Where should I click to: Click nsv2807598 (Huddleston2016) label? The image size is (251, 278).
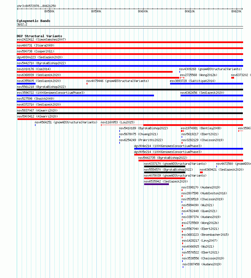(204, 193)
